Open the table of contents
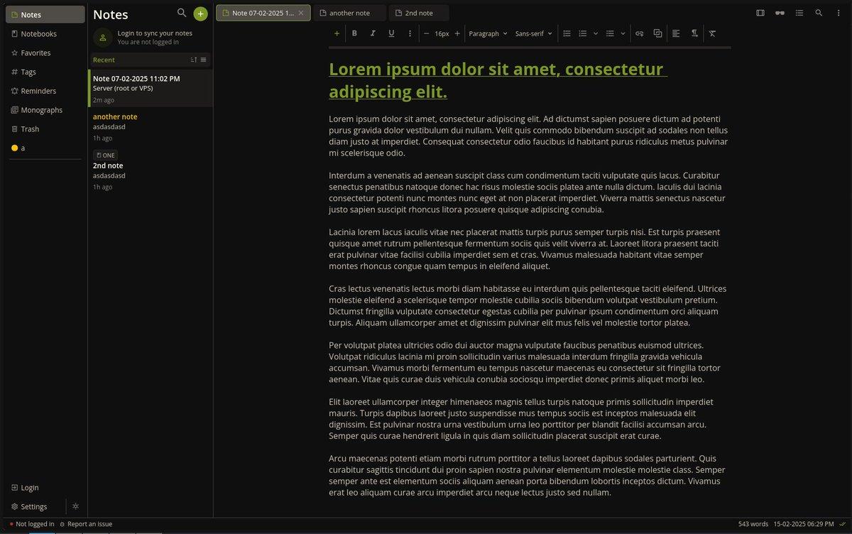The height and width of the screenshot is (534, 852). pos(799,13)
